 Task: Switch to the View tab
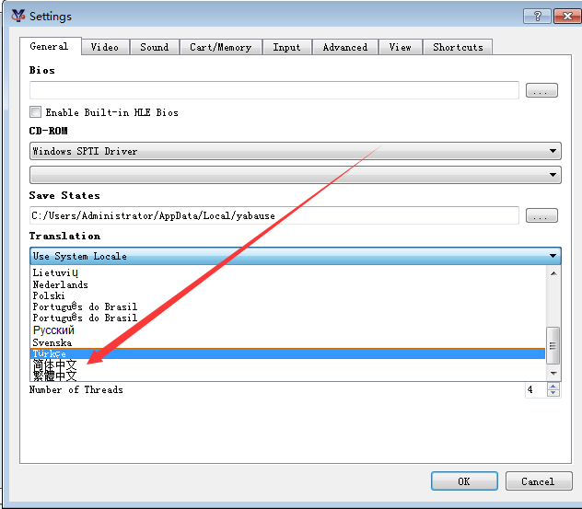400,47
